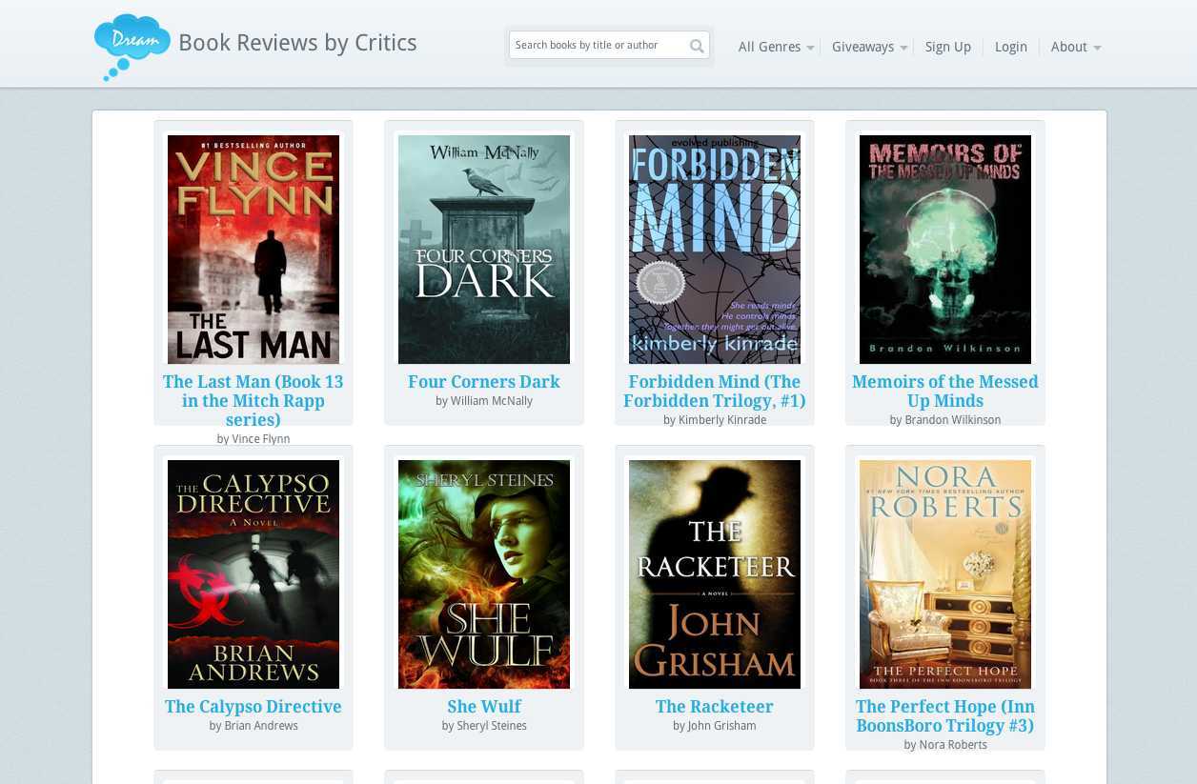Click author text 'by William McNally'
Viewport: 1197px width, 784px height.
pos(484,401)
